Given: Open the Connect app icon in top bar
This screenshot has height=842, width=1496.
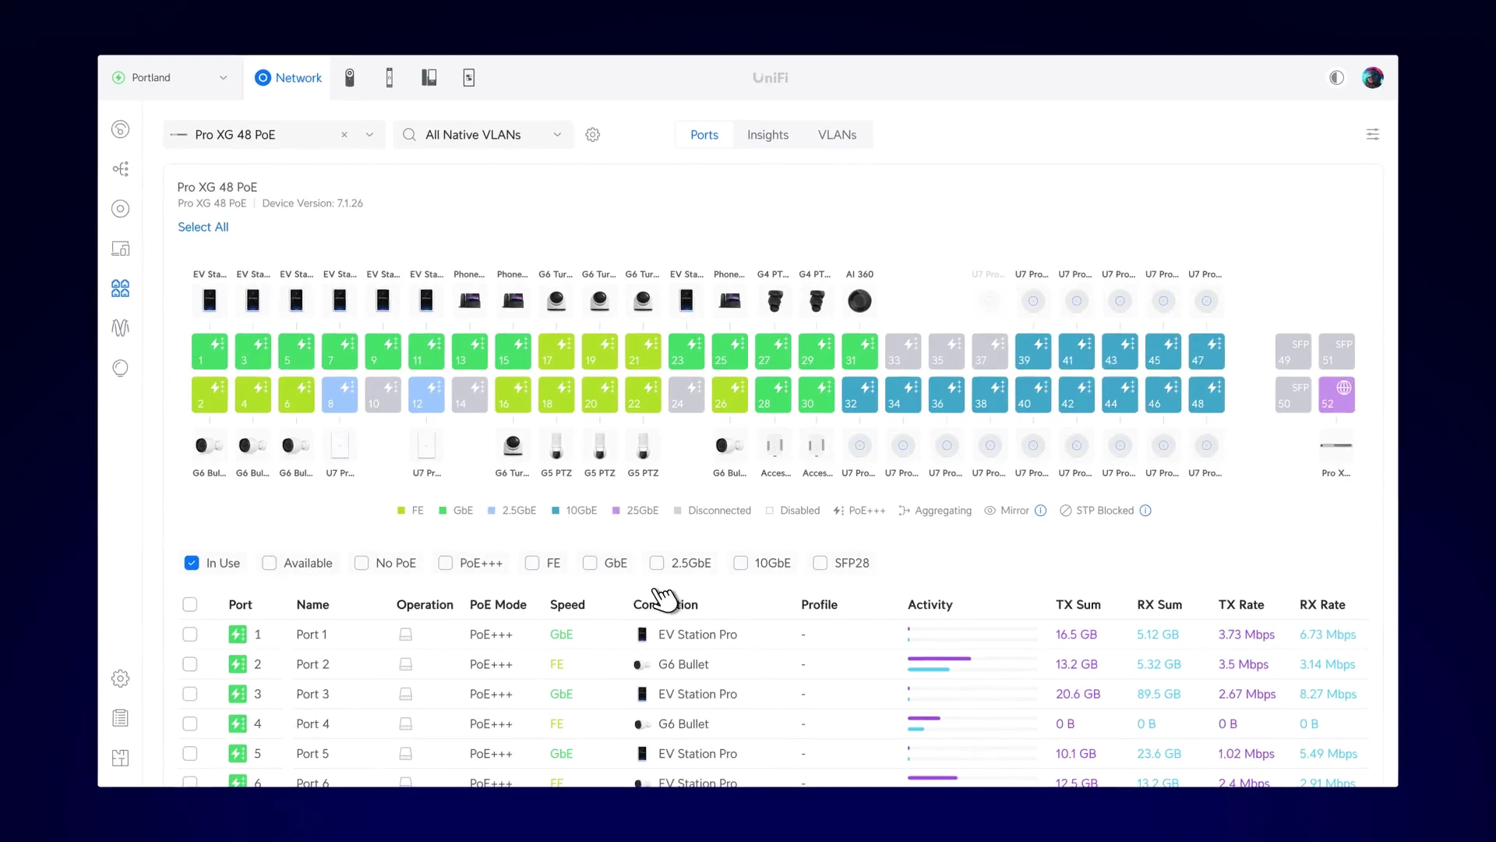Looking at the screenshot, I should click(x=469, y=78).
